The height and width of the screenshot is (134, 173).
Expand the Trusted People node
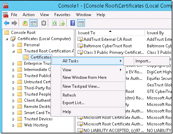(13, 95)
